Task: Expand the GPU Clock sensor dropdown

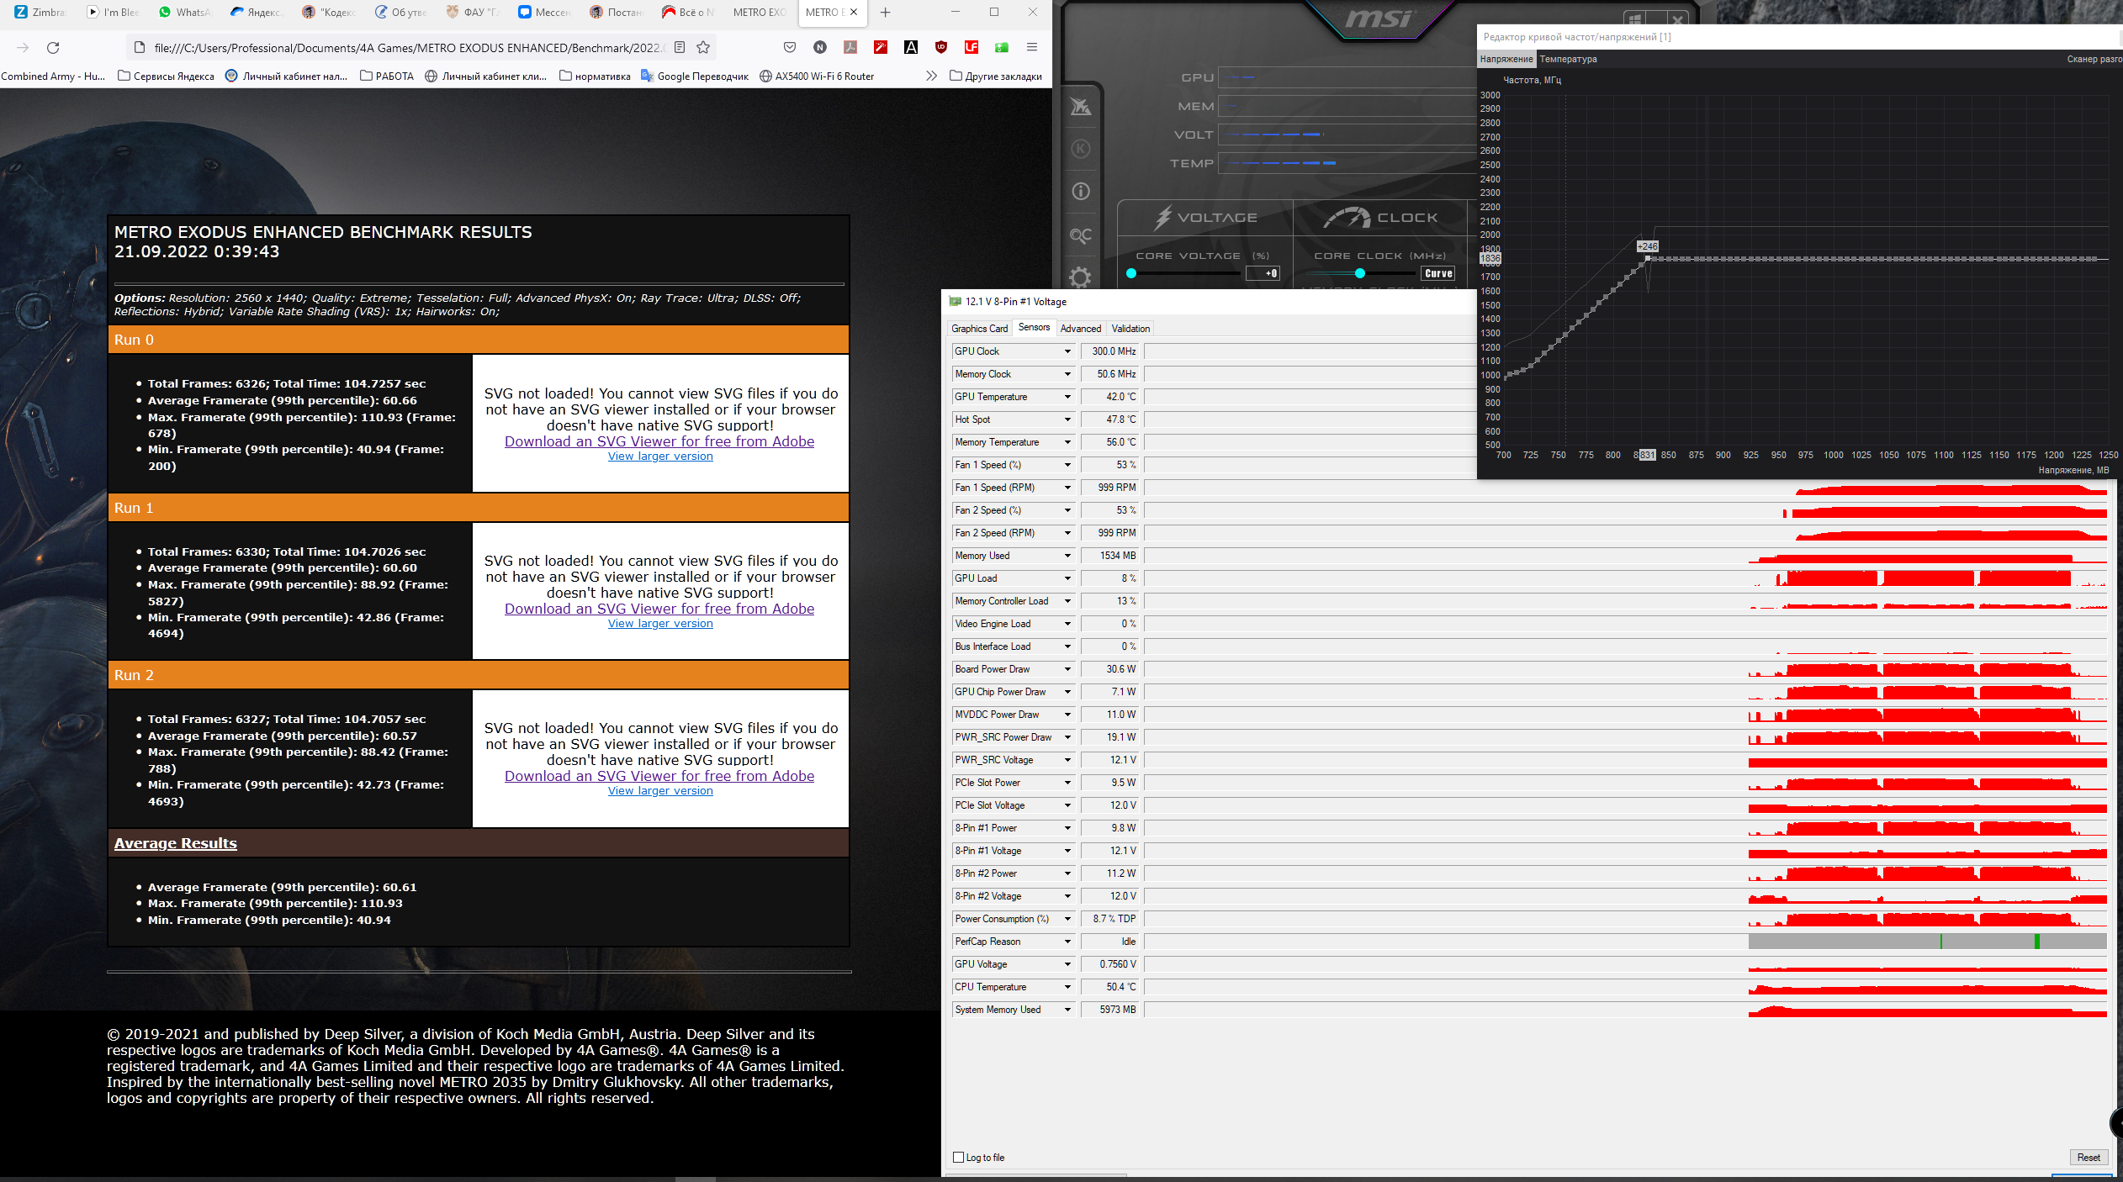Action: 1067,351
